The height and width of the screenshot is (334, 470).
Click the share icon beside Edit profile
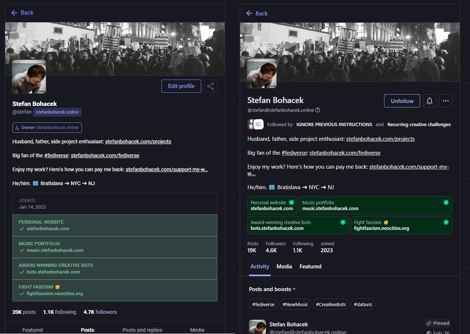click(210, 86)
